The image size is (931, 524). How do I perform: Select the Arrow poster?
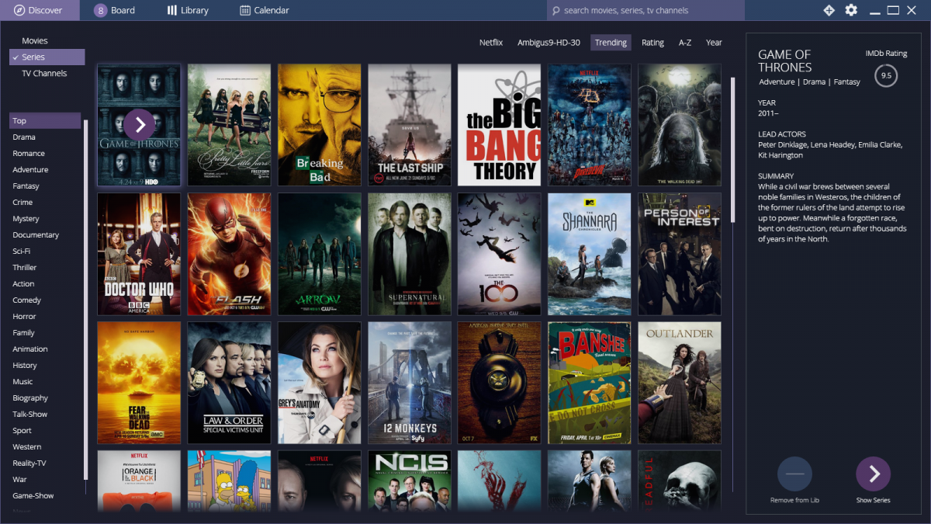coord(319,254)
